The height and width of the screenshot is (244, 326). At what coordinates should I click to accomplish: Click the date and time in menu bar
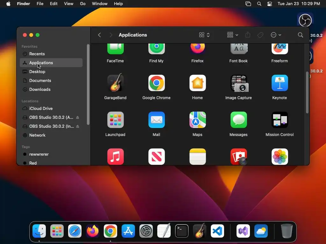coord(299,4)
